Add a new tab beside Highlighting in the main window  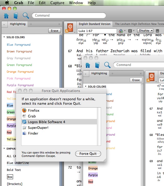point(31,24)
